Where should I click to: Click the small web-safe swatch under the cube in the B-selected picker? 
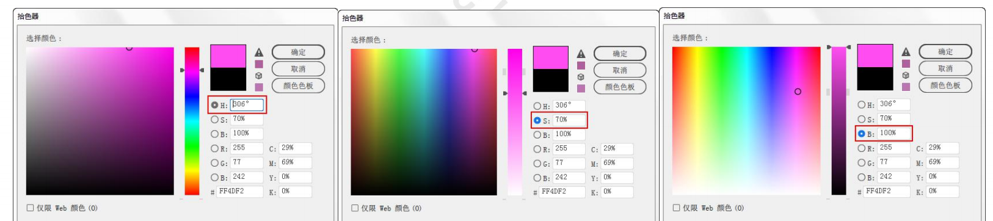click(x=906, y=87)
